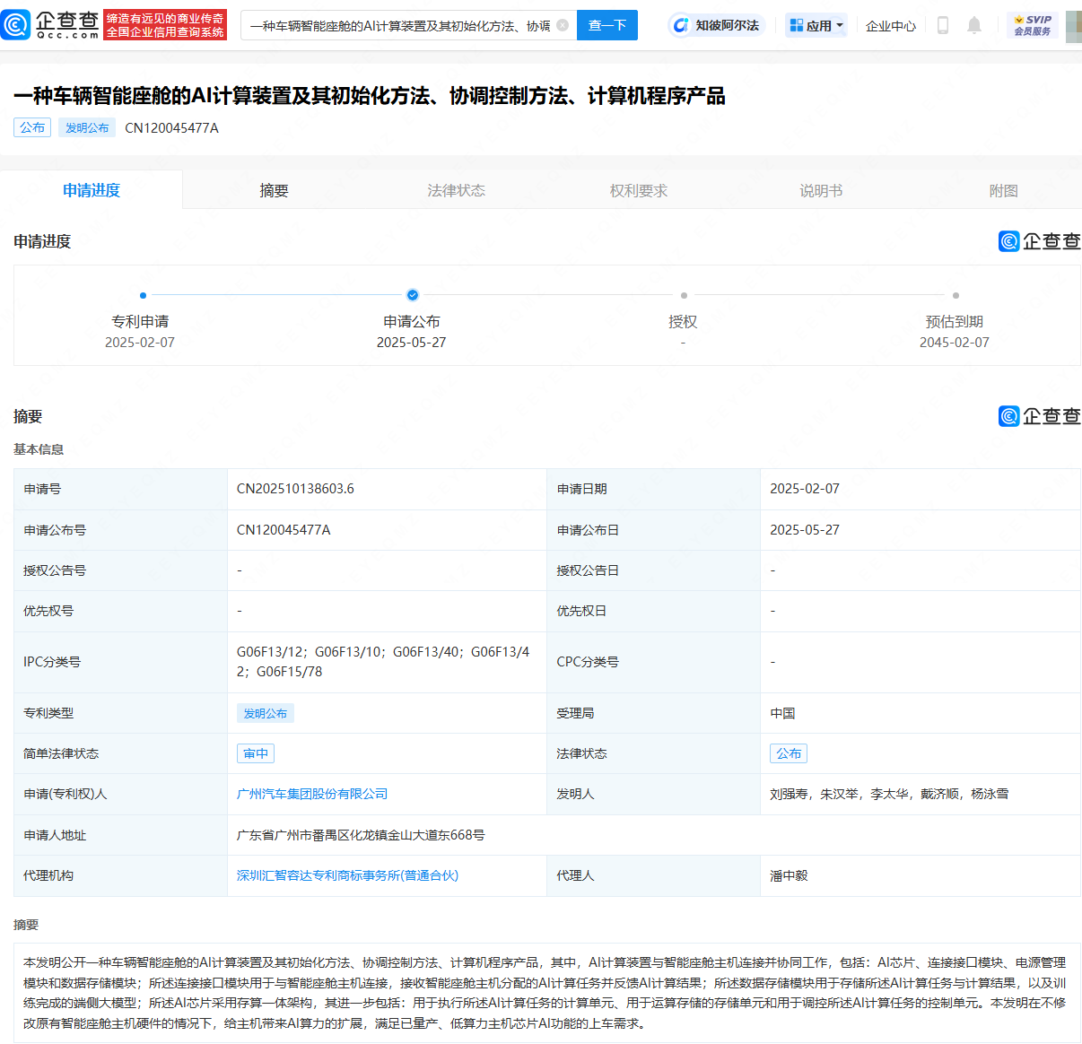The image size is (1082, 1044).
Task: Click the 申请号 label cell
Action: [120, 489]
